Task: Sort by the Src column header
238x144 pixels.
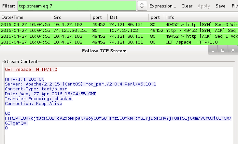Action: (58, 17)
